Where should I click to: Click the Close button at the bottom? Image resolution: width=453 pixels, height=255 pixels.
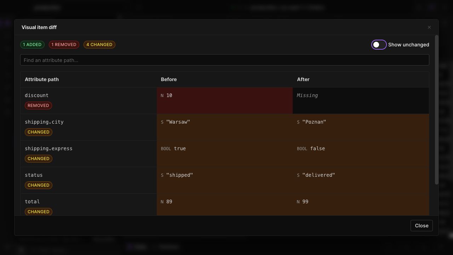click(x=422, y=226)
